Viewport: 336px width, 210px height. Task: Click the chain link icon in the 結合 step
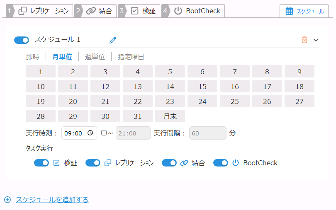point(91,11)
